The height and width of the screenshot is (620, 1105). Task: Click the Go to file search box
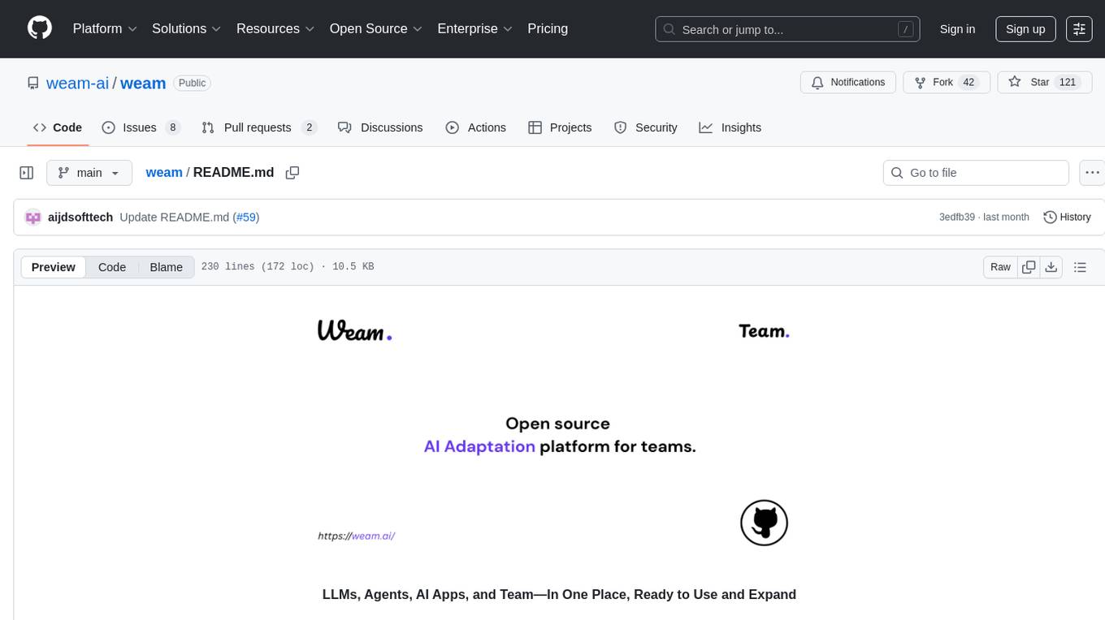976,173
